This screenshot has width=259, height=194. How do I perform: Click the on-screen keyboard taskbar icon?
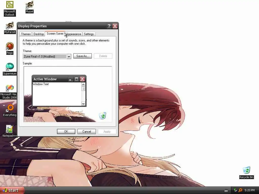click(x=226, y=191)
